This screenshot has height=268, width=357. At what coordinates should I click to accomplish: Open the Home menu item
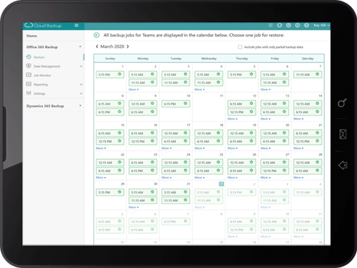pyautogui.click(x=31, y=36)
